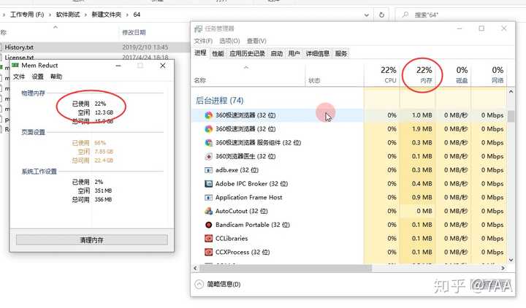The width and height of the screenshot is (526, 308).
Task: Click the 工作专用 (F:) breadcrumb segment
Action: coord(27,15)
